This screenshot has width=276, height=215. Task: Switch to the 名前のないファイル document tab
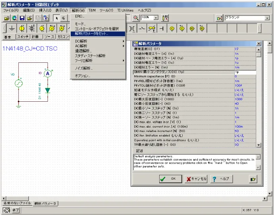tap(17, 203)
